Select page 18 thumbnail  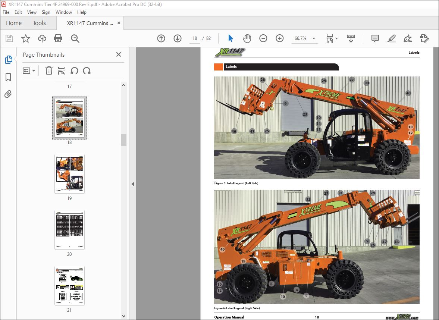(69, 117)
